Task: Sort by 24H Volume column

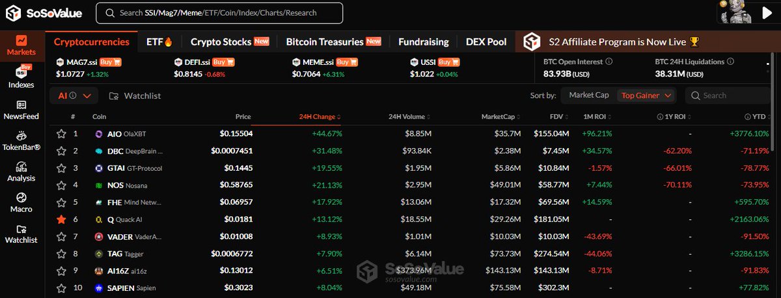Action: point(410,117)
